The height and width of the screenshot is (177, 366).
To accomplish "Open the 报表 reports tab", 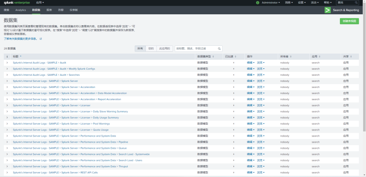I will pos(49,10).
